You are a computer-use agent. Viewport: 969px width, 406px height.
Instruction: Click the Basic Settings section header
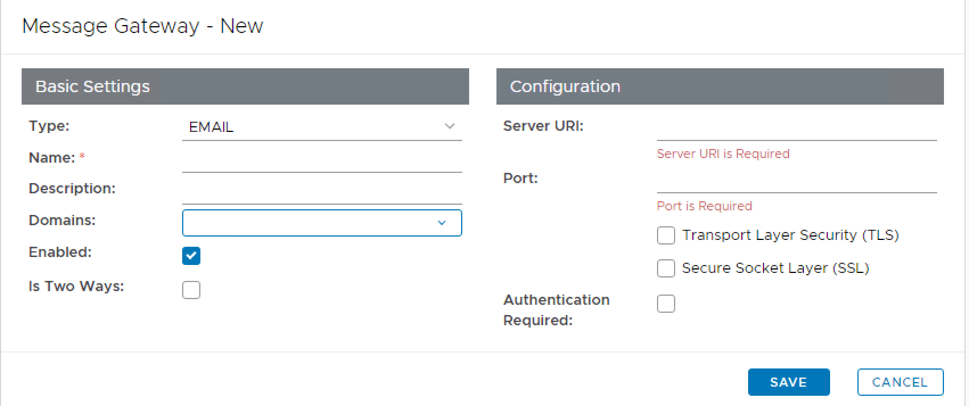click(x=245, y=86)
